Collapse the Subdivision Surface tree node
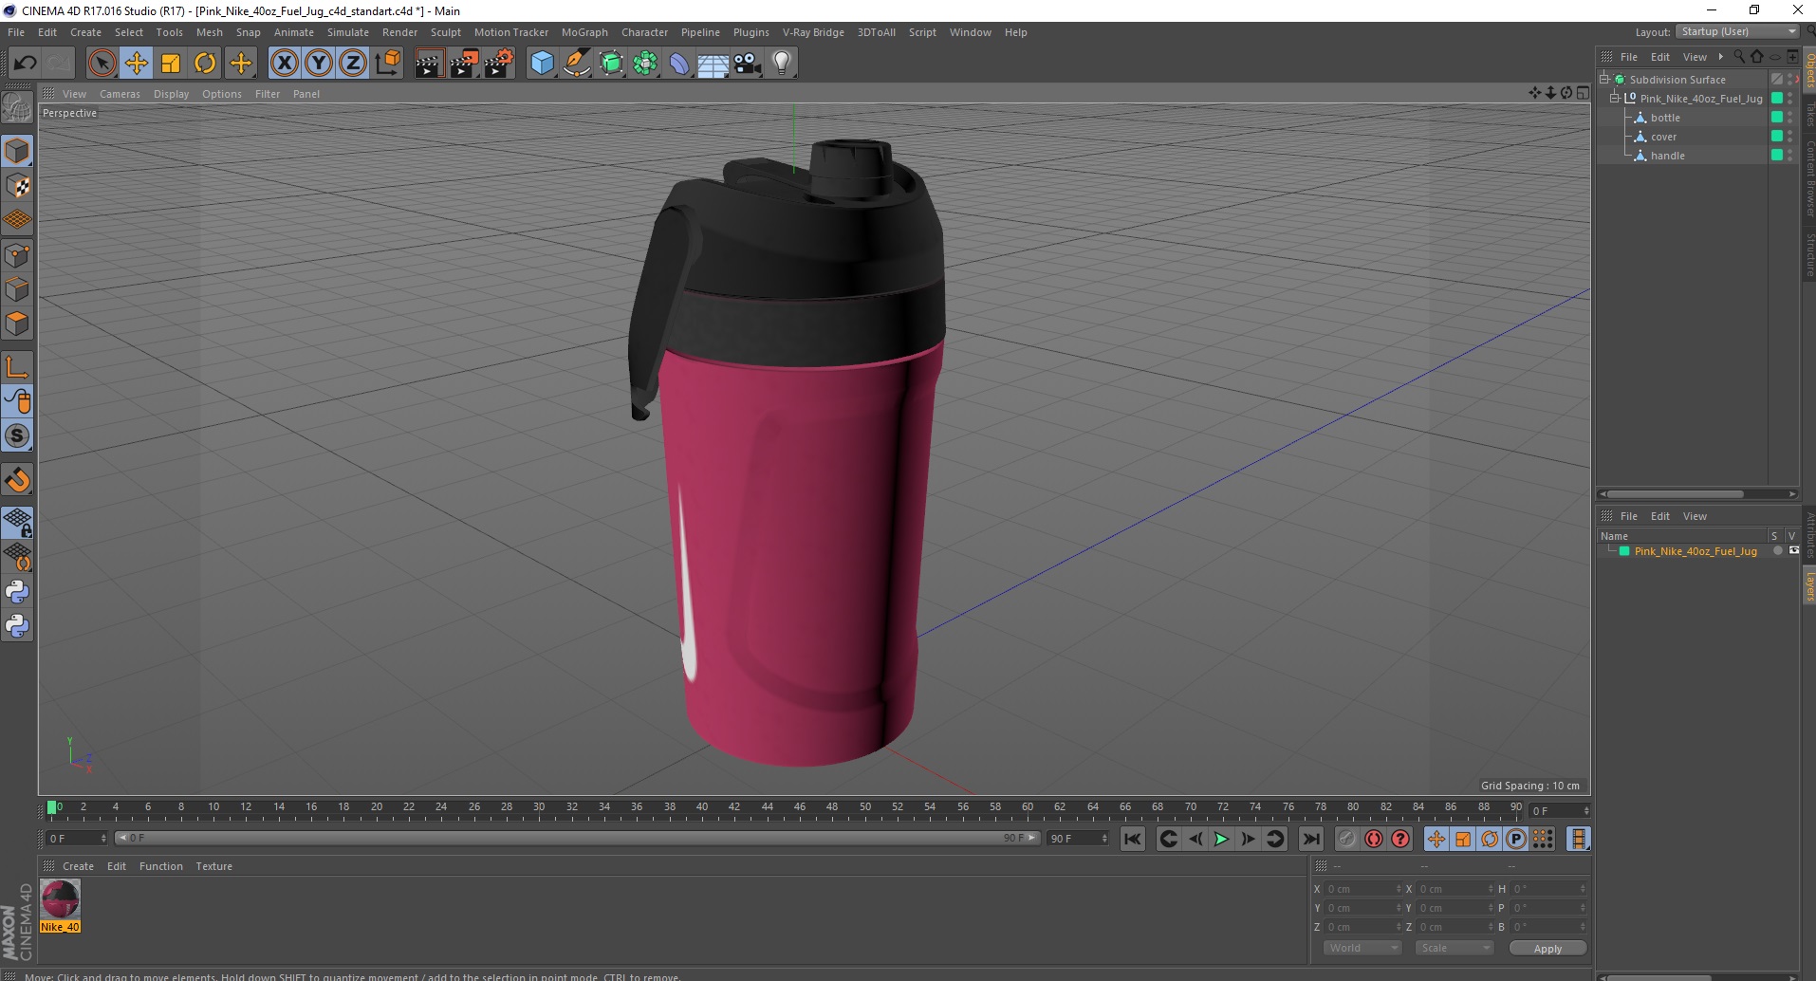The height and width of the screenshot is (981, 1816). click(1604, 80)
